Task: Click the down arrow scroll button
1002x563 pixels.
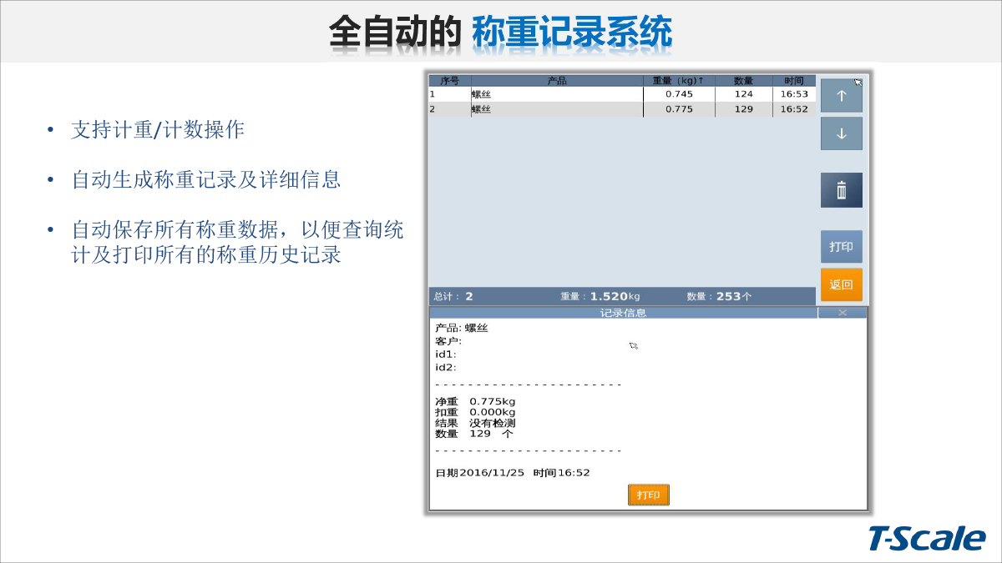Action: [841, 133]
